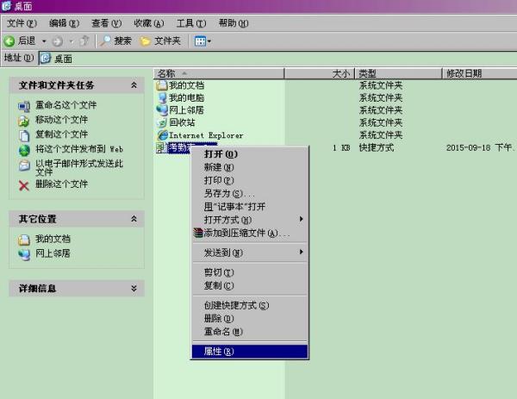
Task: Choose 属性(R) in context menu
Action: (250, 352)
